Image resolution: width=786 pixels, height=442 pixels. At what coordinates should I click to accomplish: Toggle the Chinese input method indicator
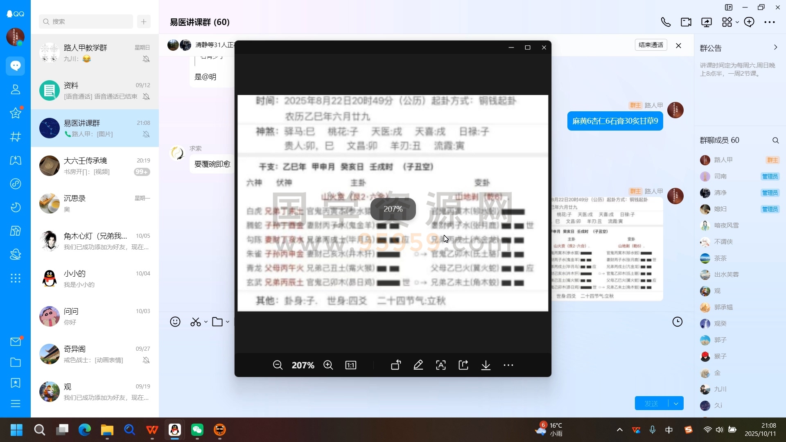click(x=669, y=430)
